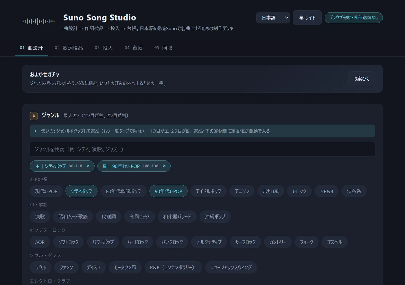Select the パワーポップ genre chip
The image size is (405, 285).
coord(103,242)
